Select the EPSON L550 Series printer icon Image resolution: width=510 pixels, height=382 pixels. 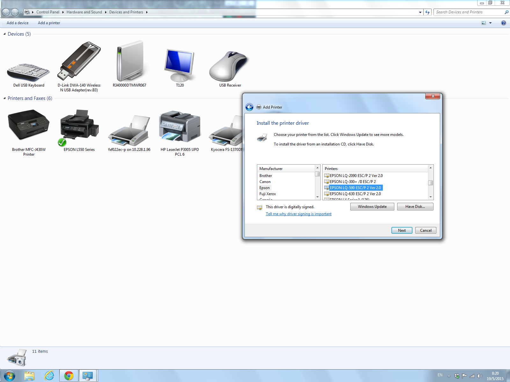coord(79,127)
